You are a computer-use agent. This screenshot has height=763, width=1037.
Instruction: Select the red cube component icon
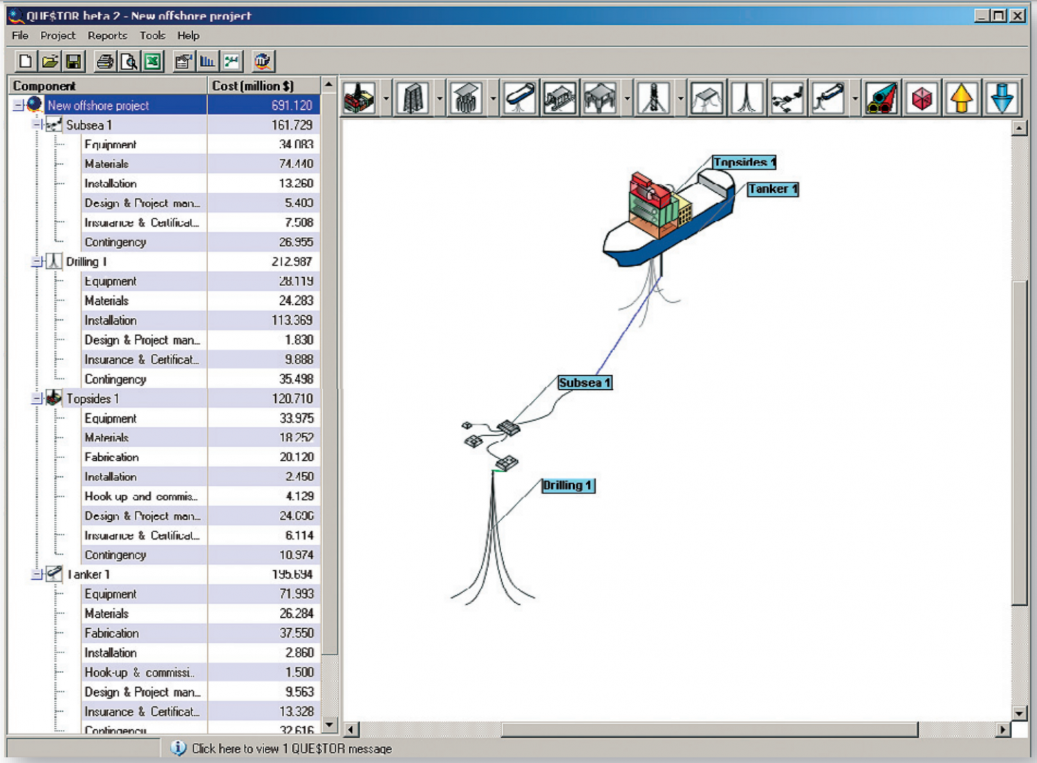(x=922, y=98)
